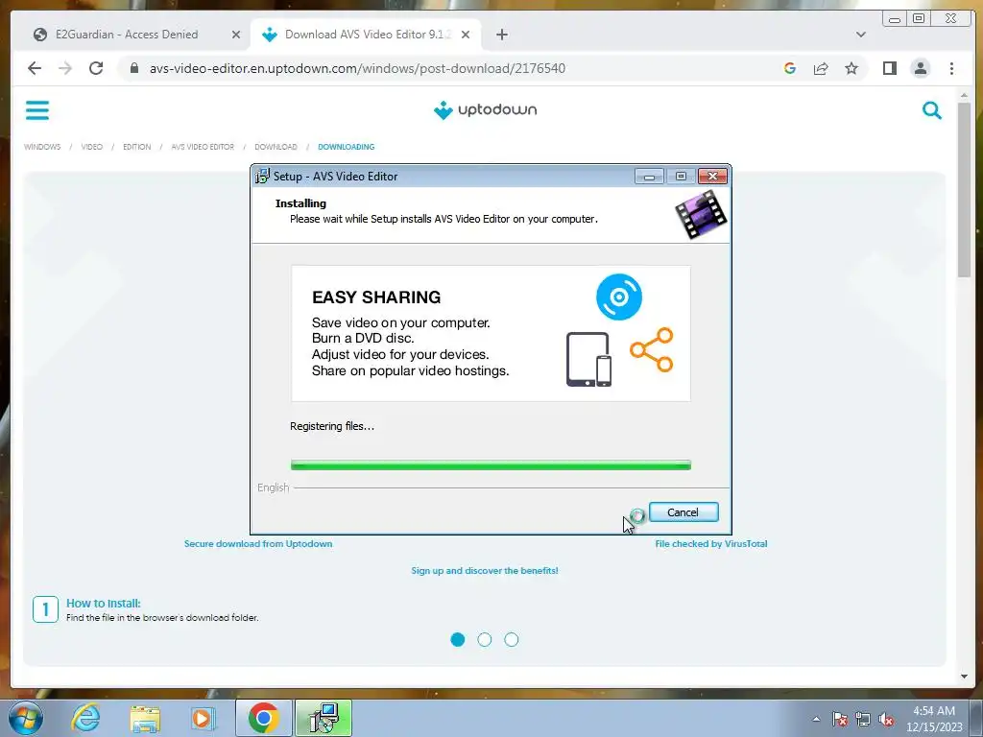Toggle the Chrome side panel
The image size is (983, 737).
click(x=890, y=68)
